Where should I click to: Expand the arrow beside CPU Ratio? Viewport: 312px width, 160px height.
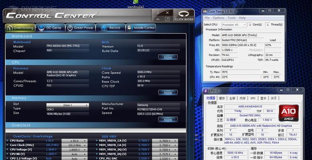[x=8, y=141]
